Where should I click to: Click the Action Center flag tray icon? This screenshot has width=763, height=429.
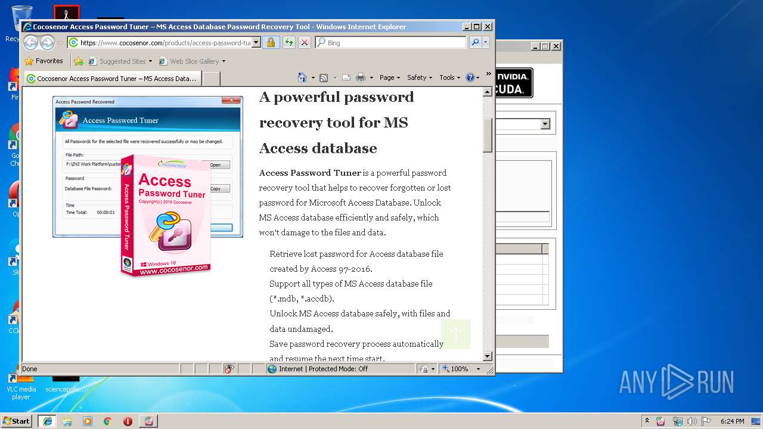pyautogui.click(x=707, y=421)
